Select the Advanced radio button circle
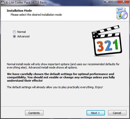The image size is (130, 119). coord(14,36)
